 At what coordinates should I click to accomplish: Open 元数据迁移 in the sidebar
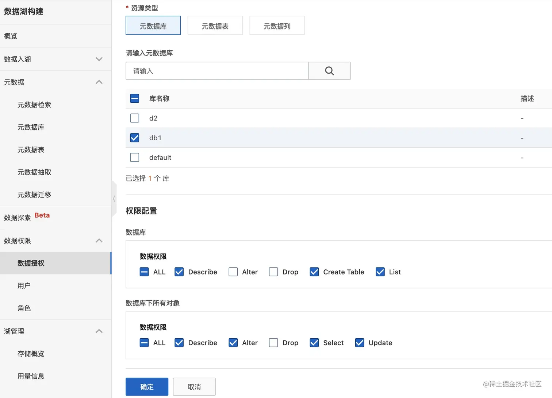click(x=55, y=195)
